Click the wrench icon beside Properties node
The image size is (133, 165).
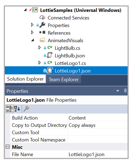[42, 25]
